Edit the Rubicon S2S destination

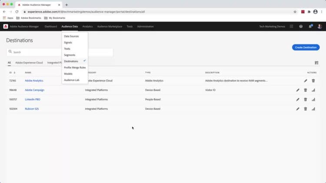298,109
